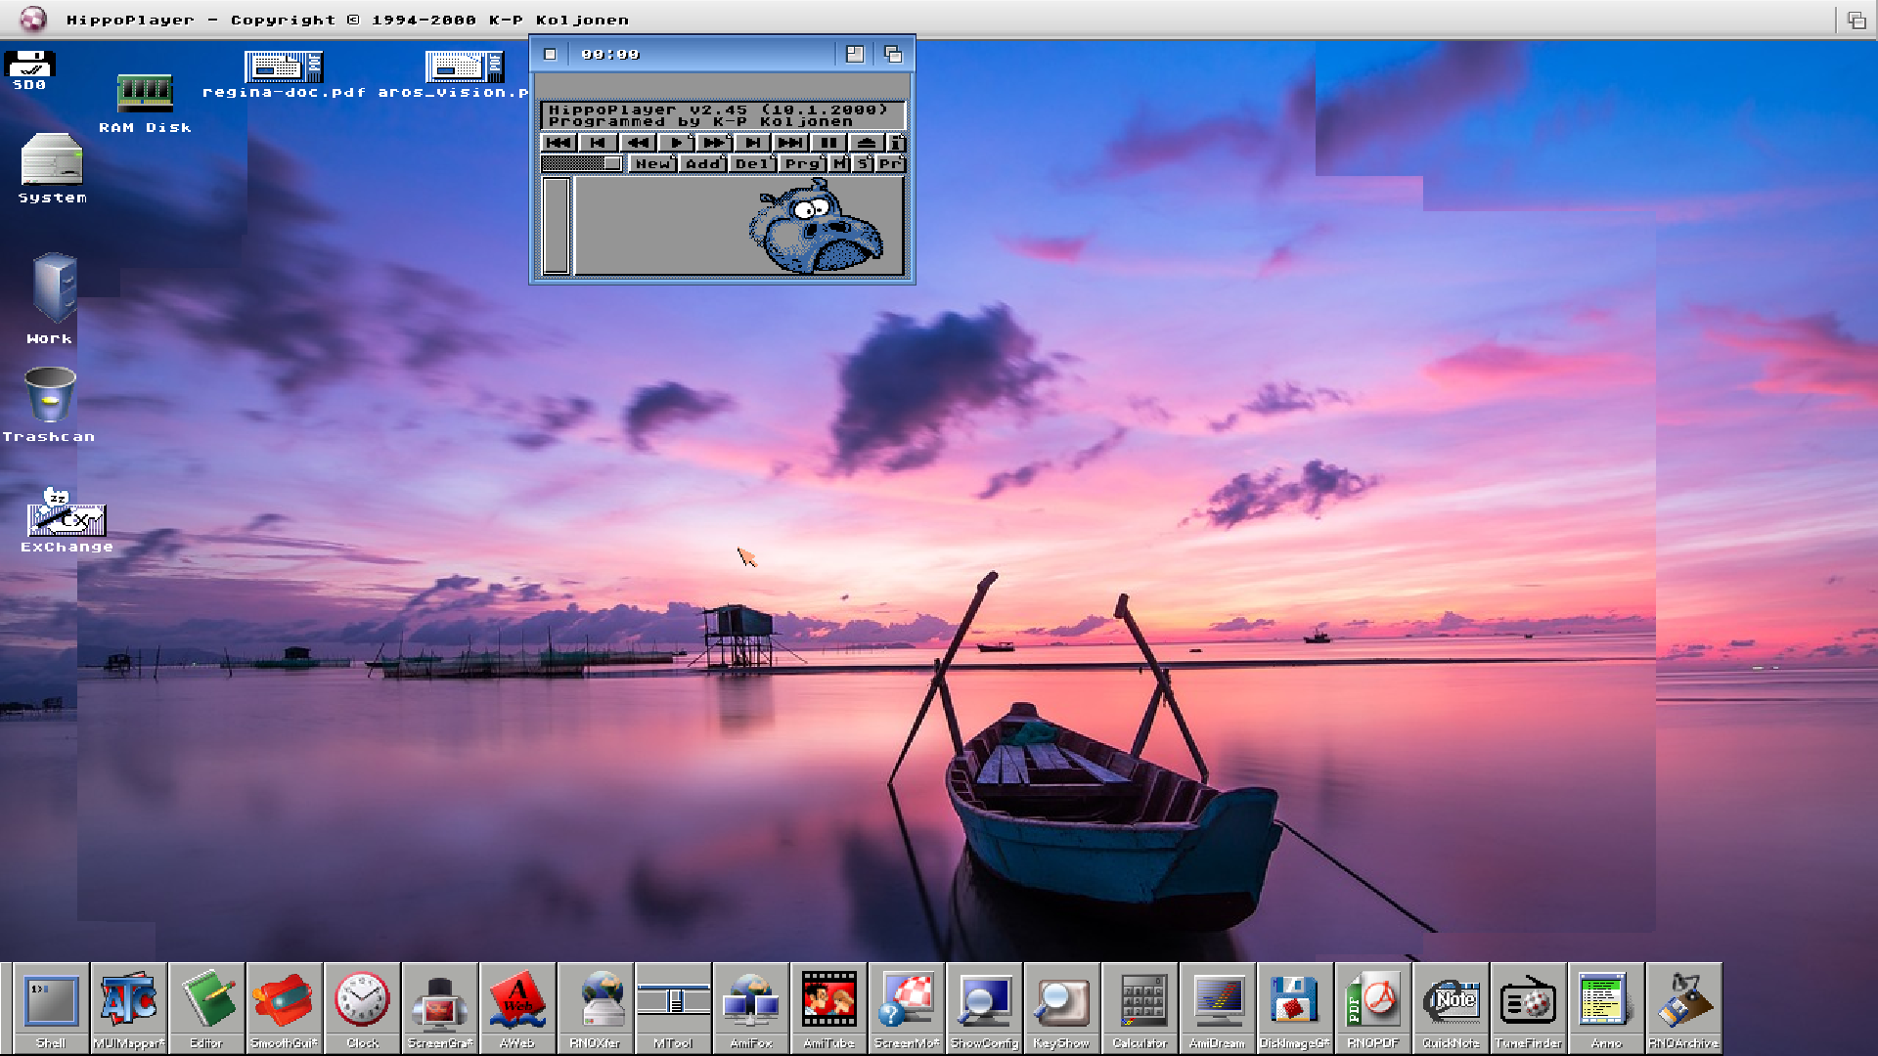Image resolution: width=1878 pixels, height=1056 pixels.
Task: Toggle the M move button
Action: pos(839,164)
